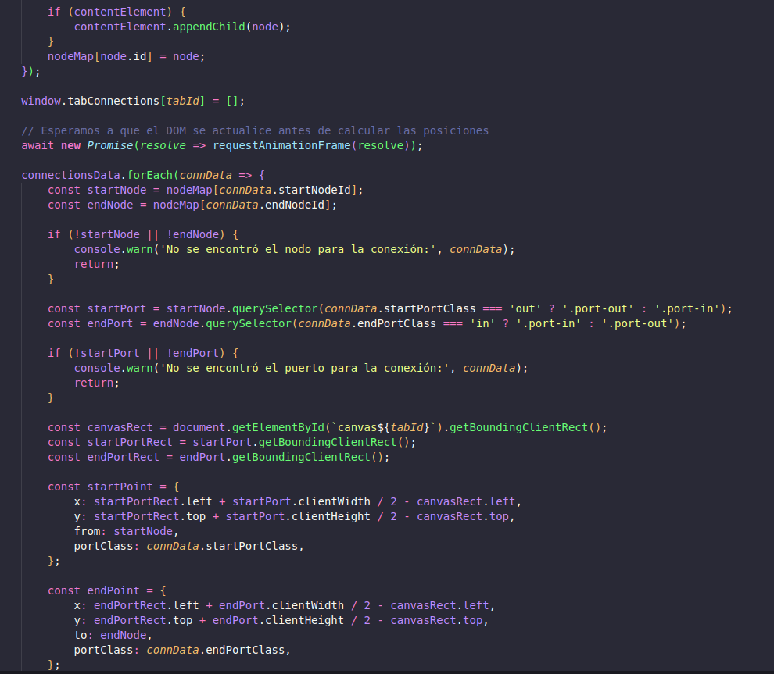Click 'const endPort = endNode.querySelector' line

(x=367, y=323)
